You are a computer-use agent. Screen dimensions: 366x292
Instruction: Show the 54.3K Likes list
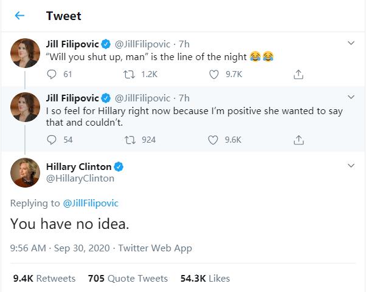(205, 278)
